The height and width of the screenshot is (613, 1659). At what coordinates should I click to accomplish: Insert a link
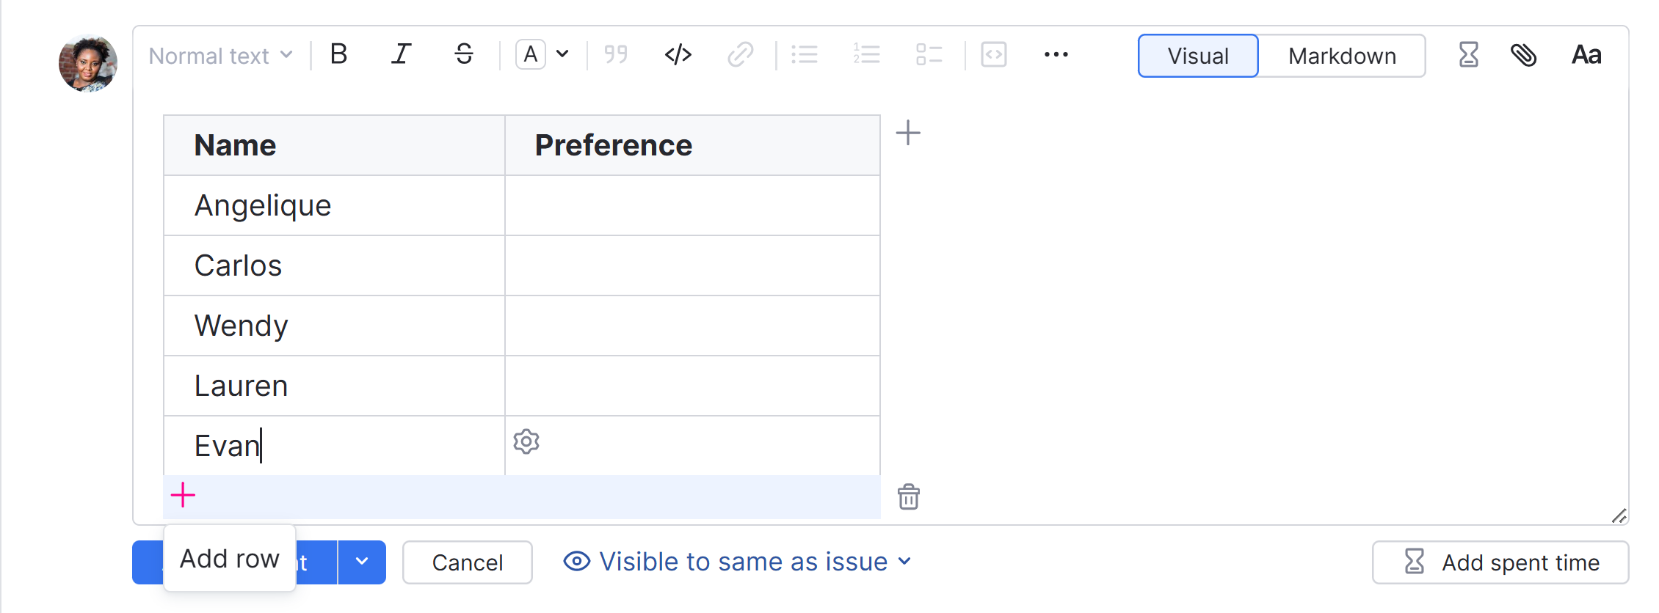[x=741, y=54]
